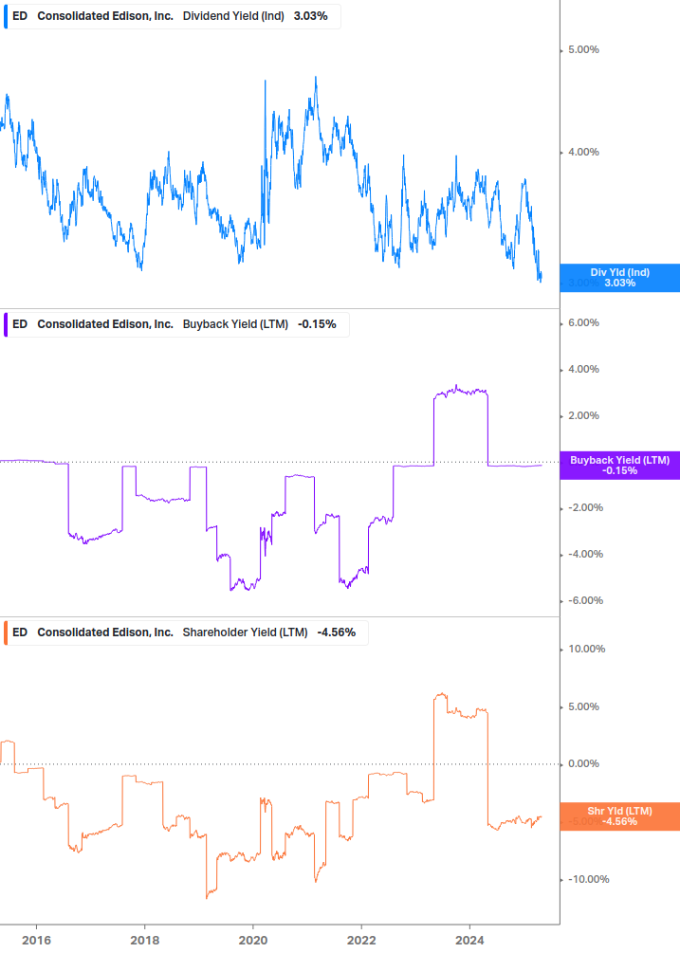Click the ED ticker in the Shareholder Yield legend
Image resolution: width=680 pixels, height=953 pixels.
click(20, 632)
